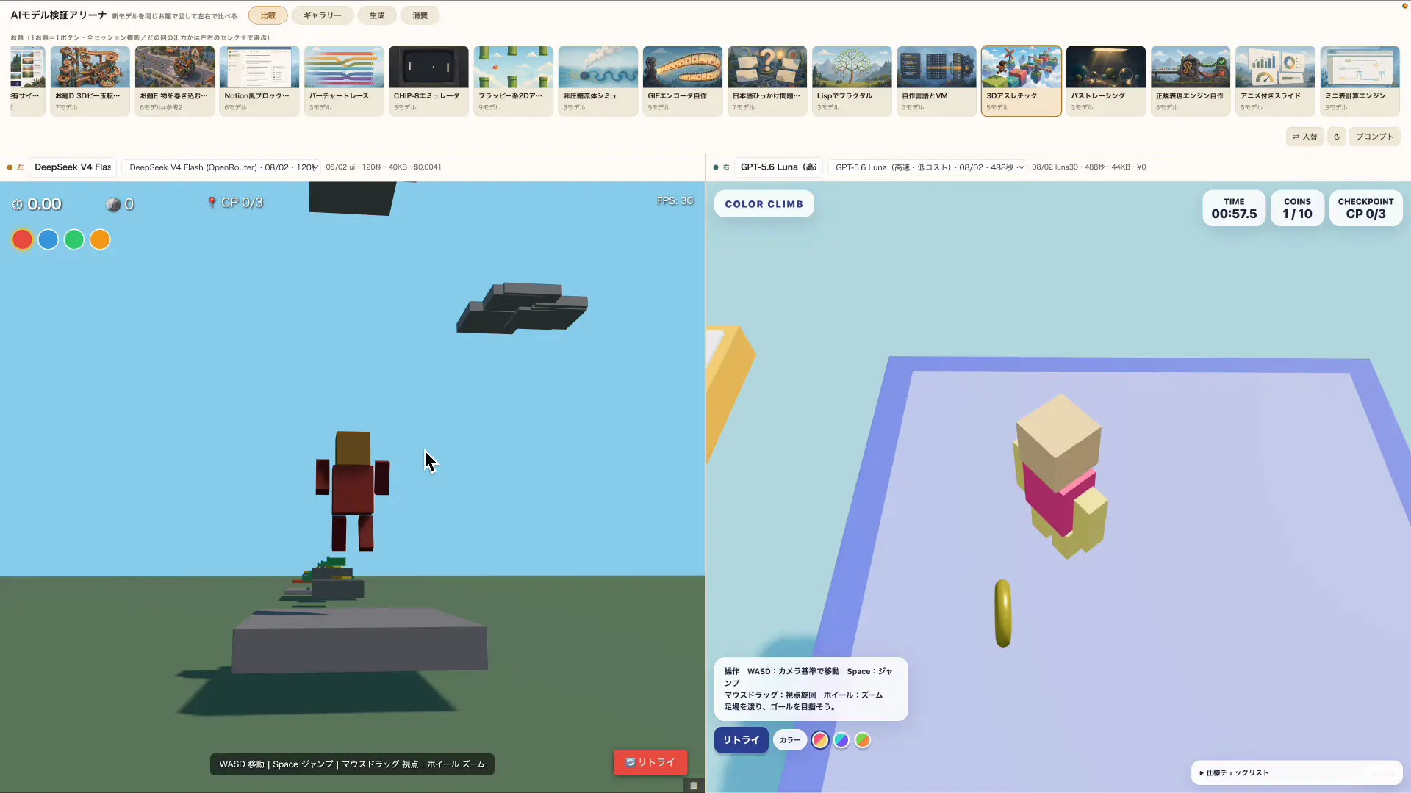Select the cyan-purple color swatch
This screenshot has height=793, width=1411.
841,740
